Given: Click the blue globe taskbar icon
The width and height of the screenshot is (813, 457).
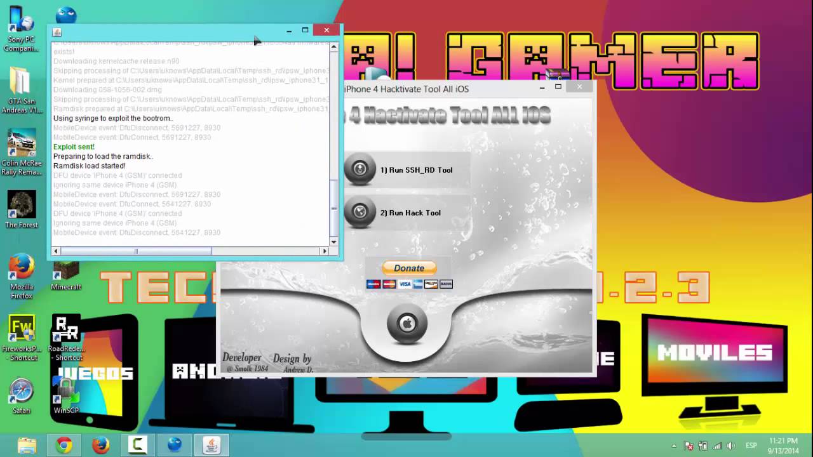Looking at the screenshot, I should [174, 446].
